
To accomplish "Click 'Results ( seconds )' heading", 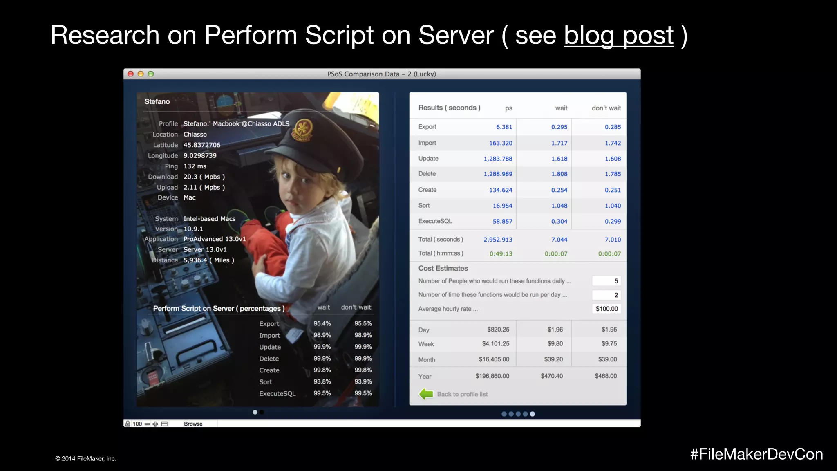I will (449, 108).
